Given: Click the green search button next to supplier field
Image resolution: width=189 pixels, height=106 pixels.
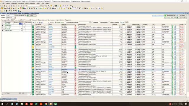Looking at the screenshot, I should tap(32, 16).
